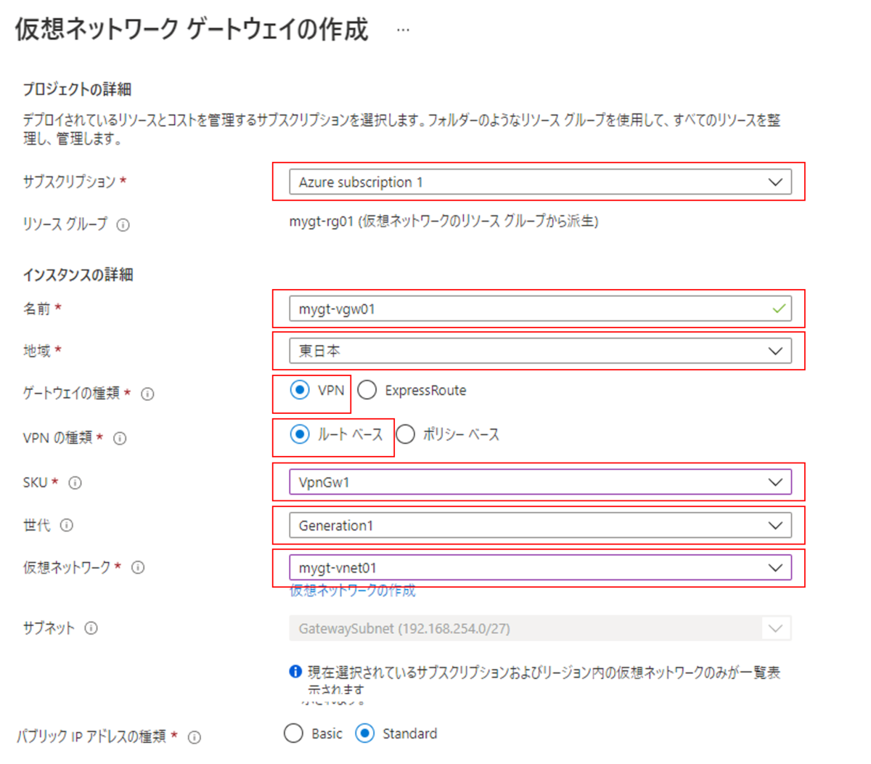This screenshot has height=764, width=871.
Task: Click the ゲートウェイの種類 info icon
Action: click(147, 394)
